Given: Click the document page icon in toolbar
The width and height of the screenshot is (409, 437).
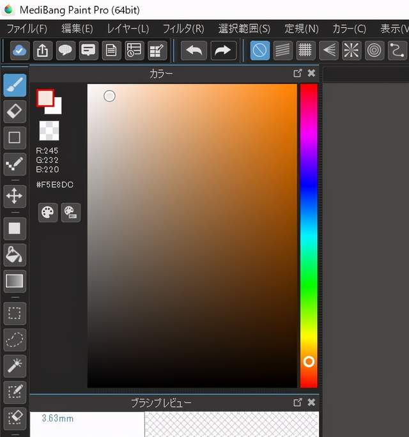Looking at the screenshot, I should click(111, 50).
